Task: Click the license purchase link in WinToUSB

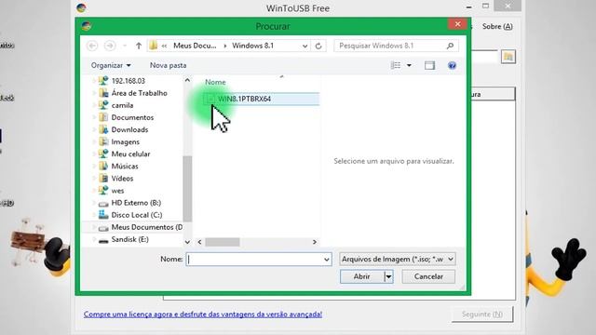Action: 203,315
